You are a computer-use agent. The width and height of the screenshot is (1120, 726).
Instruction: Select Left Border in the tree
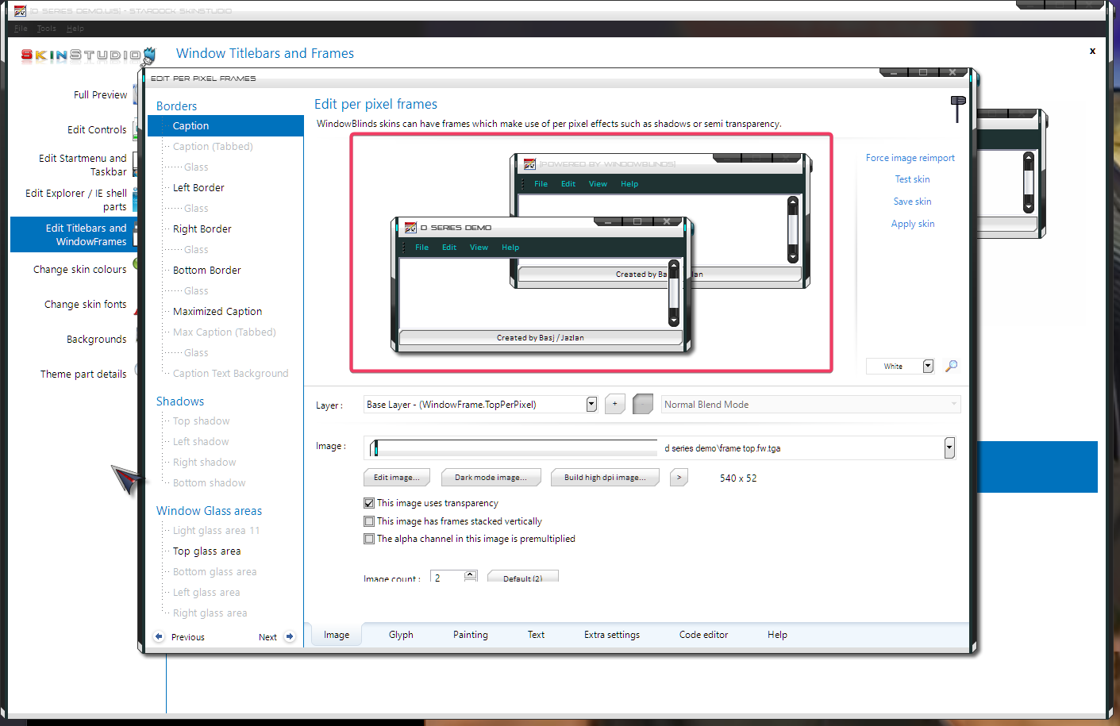point(198,188)
